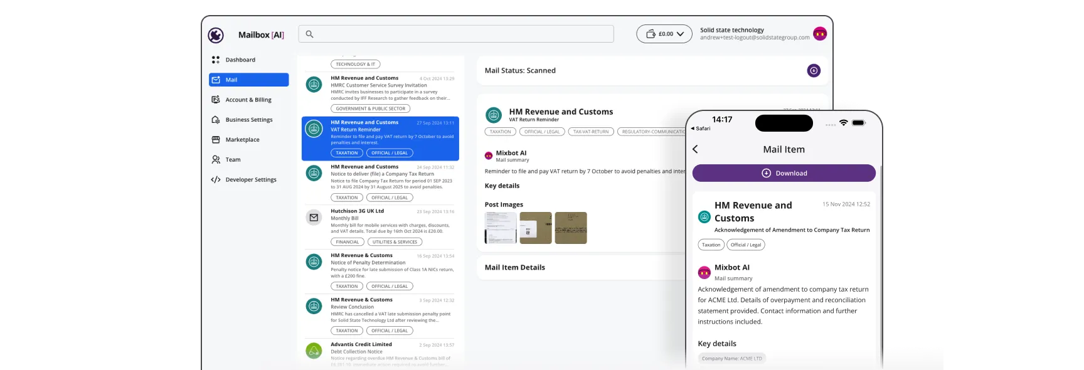The width and height of the screenshot is (1084, 370).
Task: Click the Business Settings building icon
Action: tap(216, 120)
